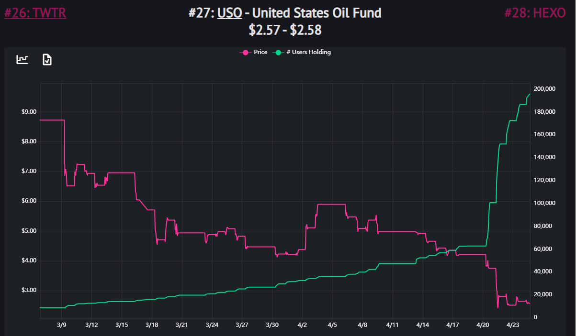Image resolution: width=576 pixels, height=336 pixels.
Task: Click the 3/18 date label on x-axis
Action: coord(152,325)
